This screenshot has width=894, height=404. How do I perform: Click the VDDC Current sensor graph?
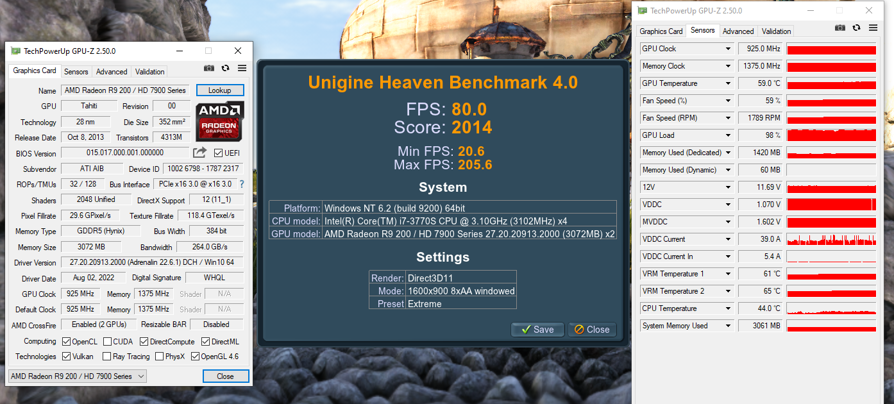click(832, 239)
